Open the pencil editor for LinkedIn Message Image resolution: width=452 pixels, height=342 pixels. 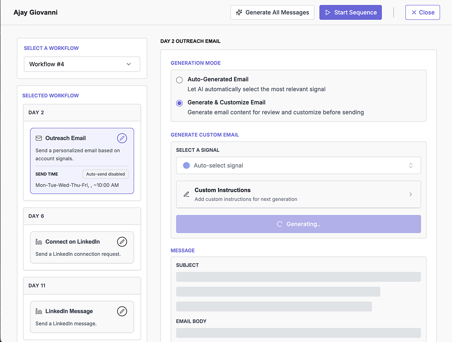[x=122, y=311]
